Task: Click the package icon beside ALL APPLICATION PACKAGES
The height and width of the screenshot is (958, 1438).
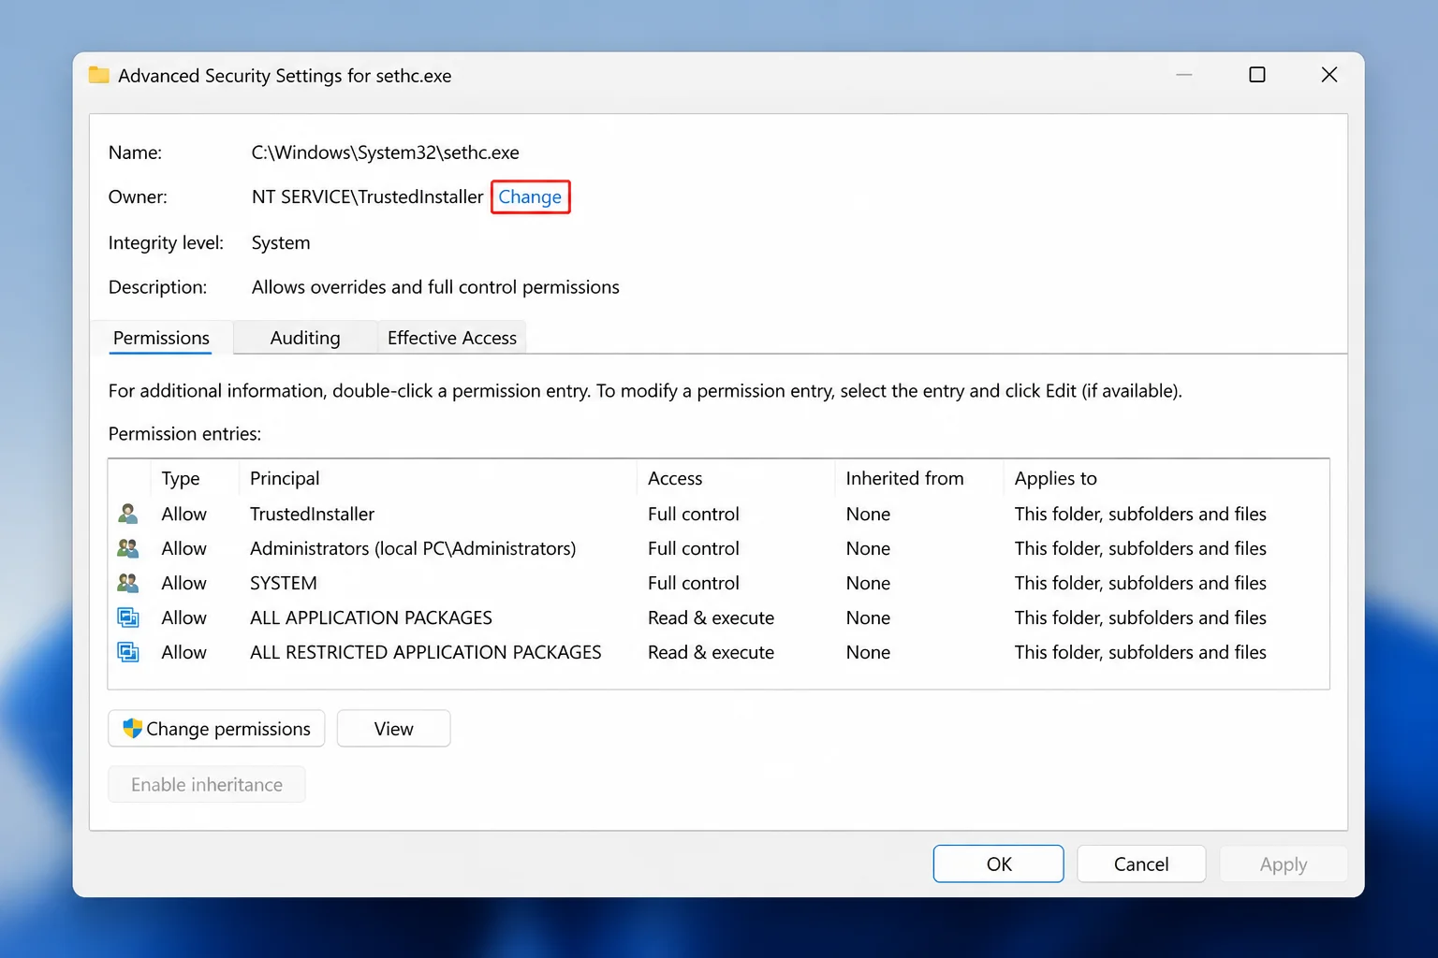Action: pyautogui.click(x=128, y=617)
